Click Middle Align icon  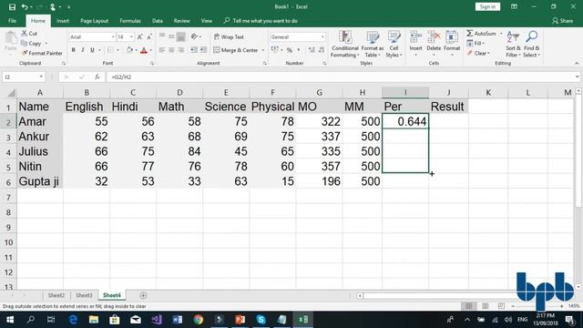pos(171,36)
